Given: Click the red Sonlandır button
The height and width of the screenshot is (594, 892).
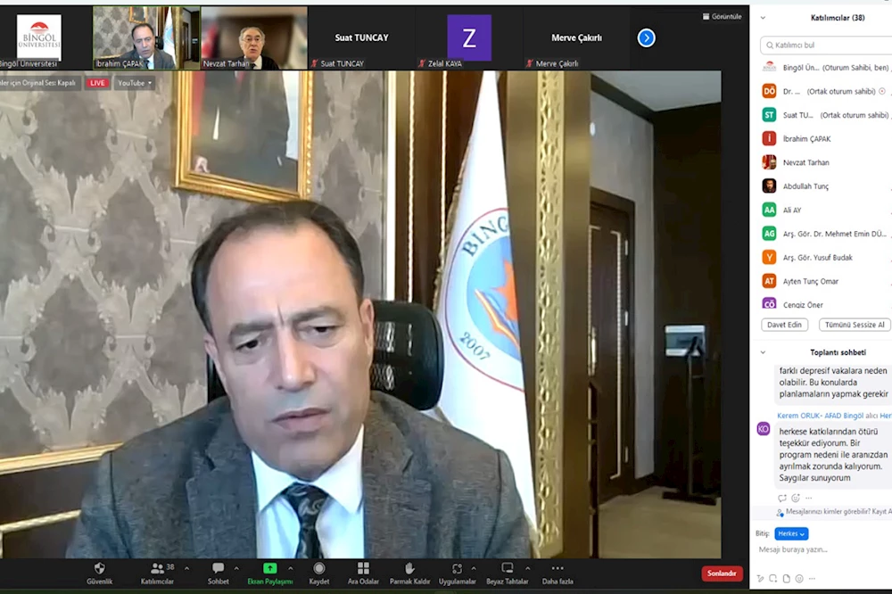Looking at the screenshot, I should [x=722, y=573].
